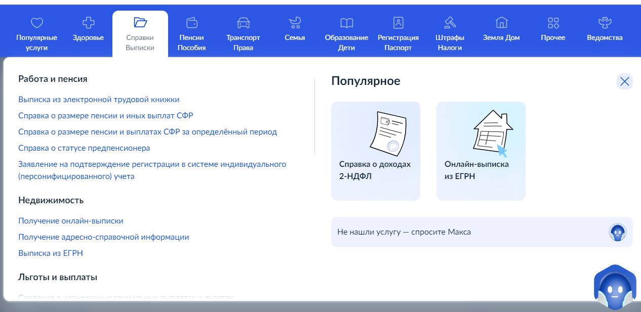Close the services menu with X button
Image resolution: width=641 pixels, height=312 pixels.
point(624,81)
